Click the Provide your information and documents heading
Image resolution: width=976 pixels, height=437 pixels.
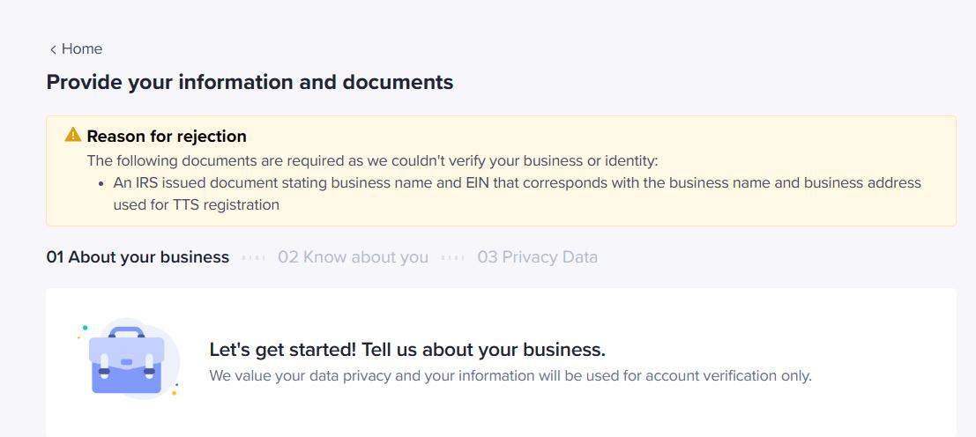point(250,82)
